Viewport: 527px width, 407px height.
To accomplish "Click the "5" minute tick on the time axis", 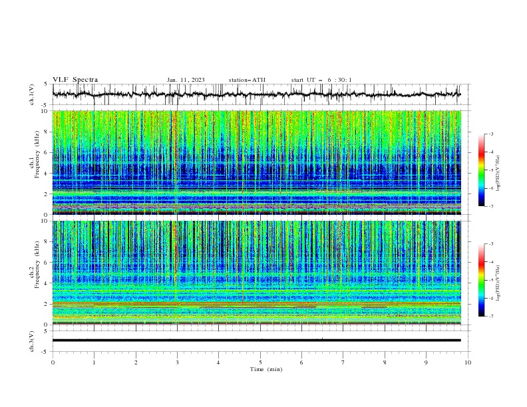I will point(260,362).
